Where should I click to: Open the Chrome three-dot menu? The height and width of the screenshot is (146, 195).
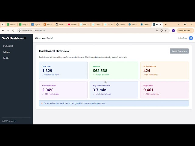192,30
